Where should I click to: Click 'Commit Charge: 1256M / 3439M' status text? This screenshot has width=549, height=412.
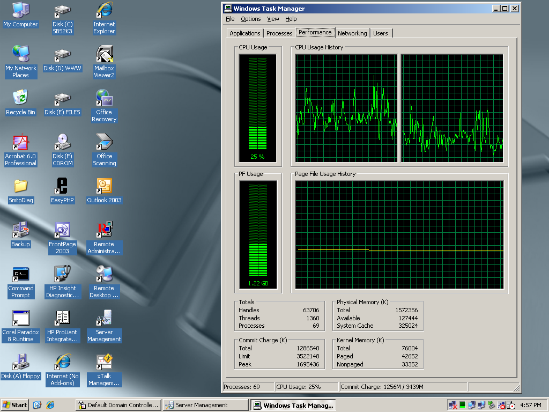click(x=382, y=387)
